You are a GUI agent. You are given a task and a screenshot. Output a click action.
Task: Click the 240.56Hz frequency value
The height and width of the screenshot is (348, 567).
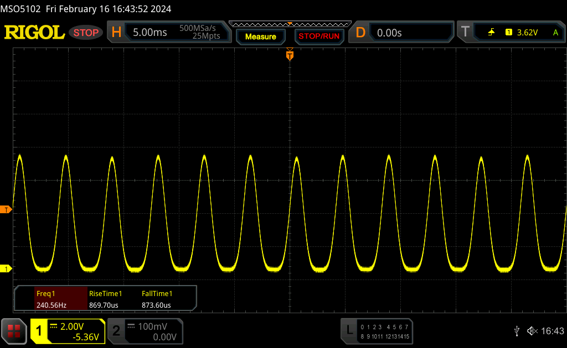point(51,305)
